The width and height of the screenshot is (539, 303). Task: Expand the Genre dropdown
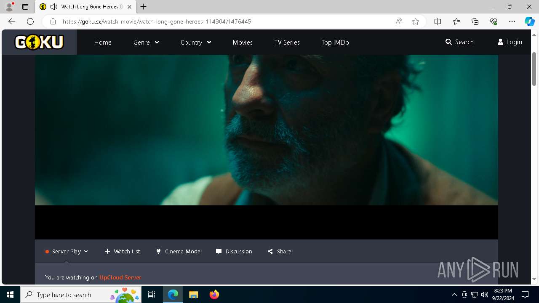coord(146,42)
